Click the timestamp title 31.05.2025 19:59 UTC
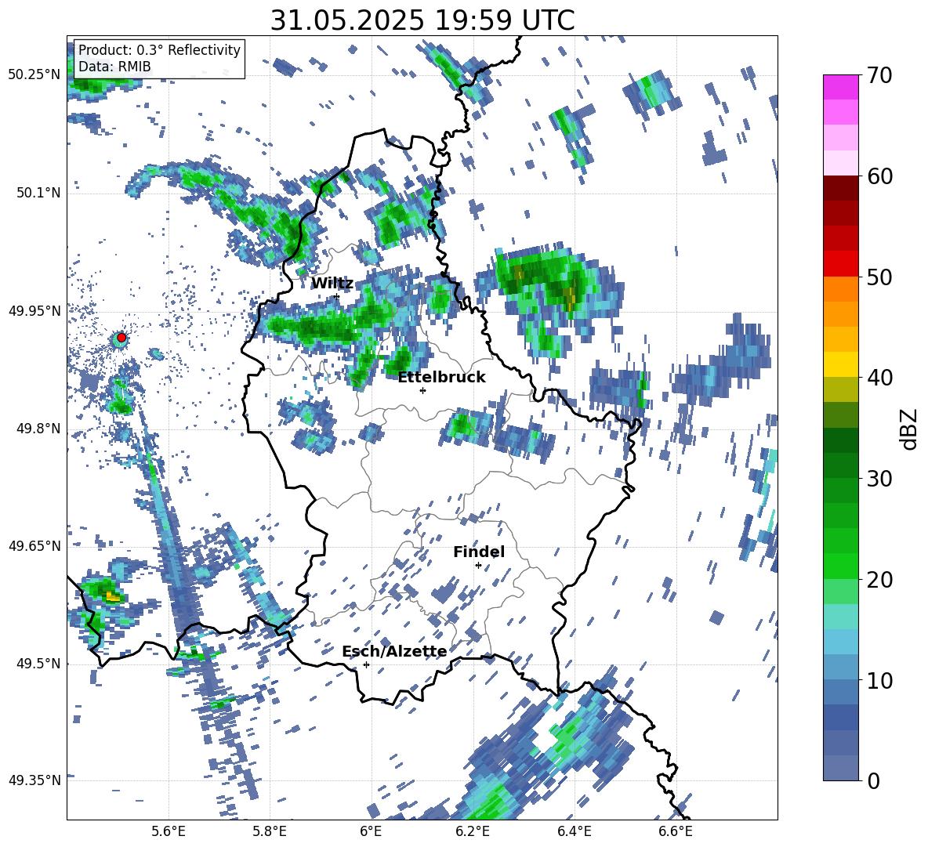This screenshot has width=928, height=847. pos(422,20)
